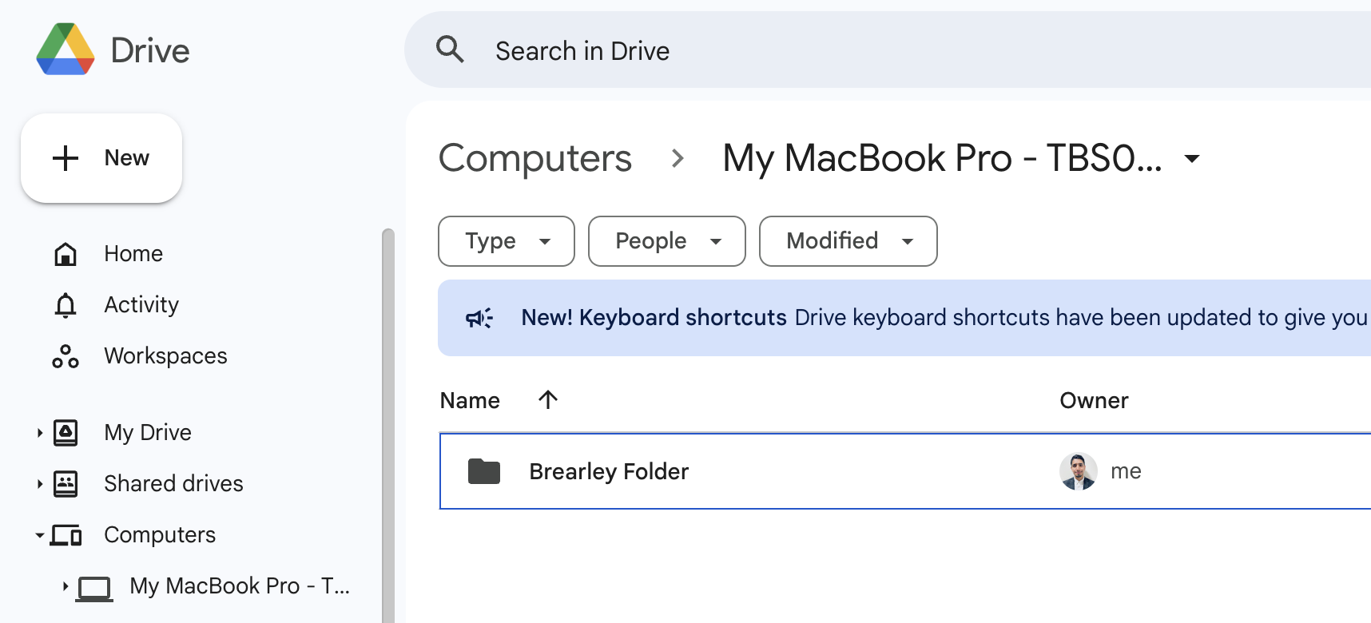Screen dimensions: 1371x623
Task: Create a new item with New button
Action: 101,158
